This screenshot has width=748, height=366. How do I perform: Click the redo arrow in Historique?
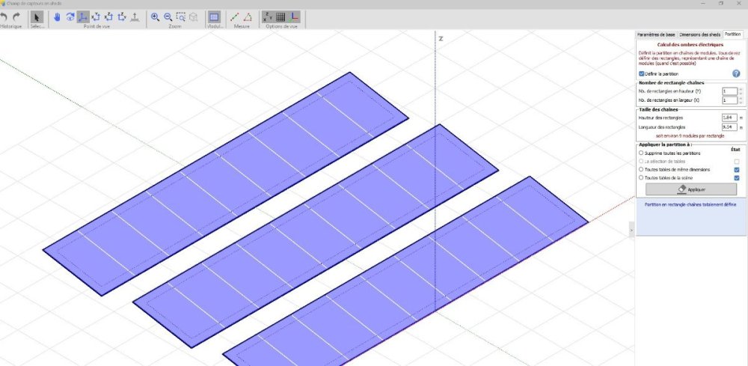coord(16,16)
